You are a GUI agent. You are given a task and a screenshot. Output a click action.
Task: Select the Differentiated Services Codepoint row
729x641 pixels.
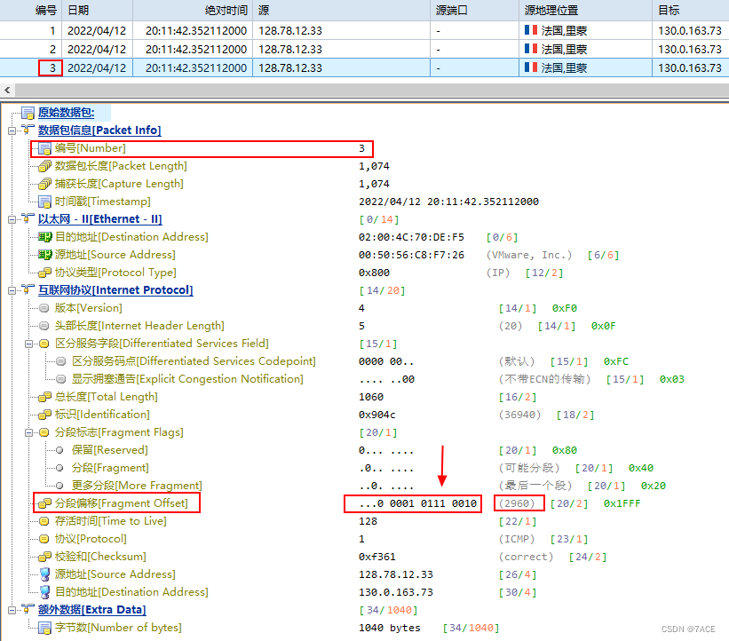[194, 361]
